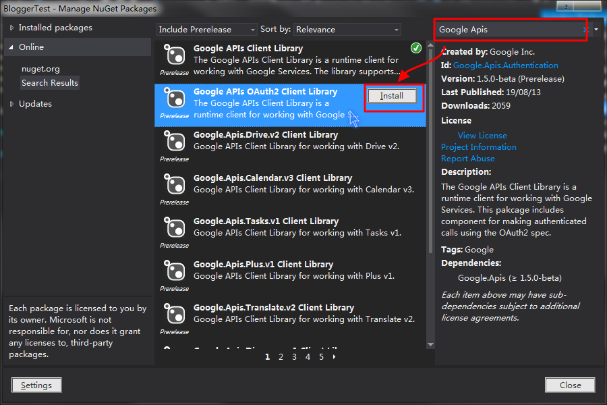Click the next page arrow in pagination

point(334,357)
